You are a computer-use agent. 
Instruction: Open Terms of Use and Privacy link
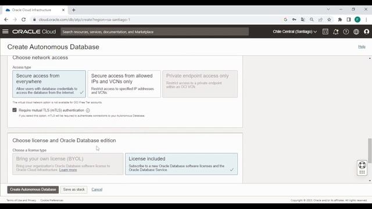pyautogui.click(x=21, y=200)
